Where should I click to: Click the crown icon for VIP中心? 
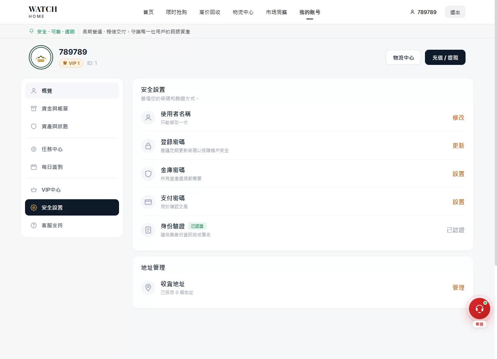(34, 190)
